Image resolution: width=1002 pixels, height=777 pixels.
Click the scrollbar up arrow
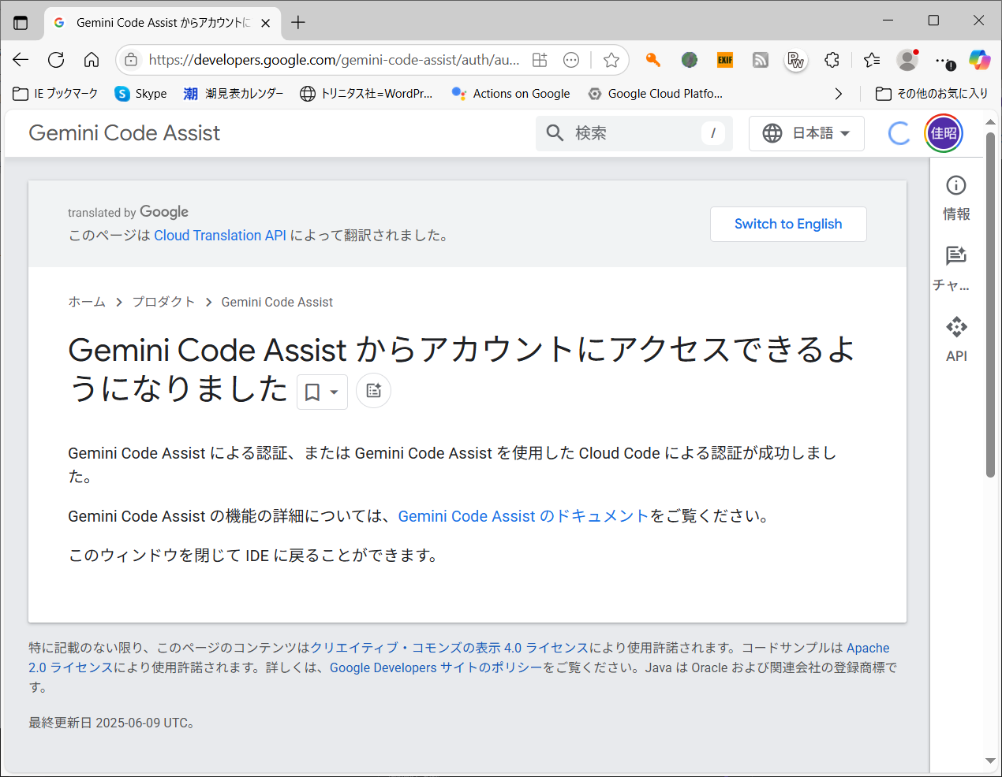pos(990,123)
